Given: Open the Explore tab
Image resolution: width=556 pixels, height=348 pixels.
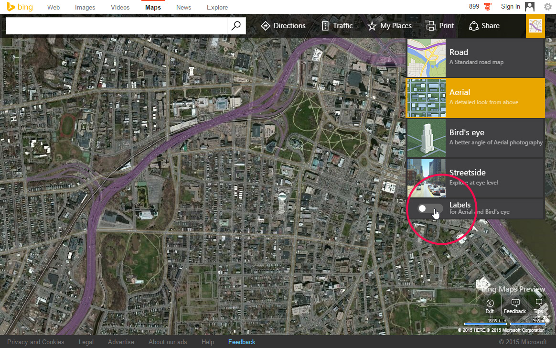Looking at the screenshot, I should pos(217,8).
